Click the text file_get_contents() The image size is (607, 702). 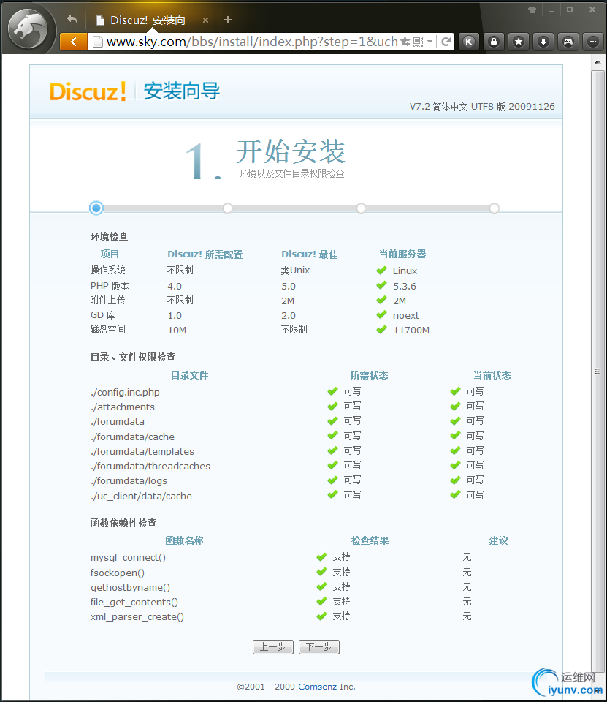[134, 602]
